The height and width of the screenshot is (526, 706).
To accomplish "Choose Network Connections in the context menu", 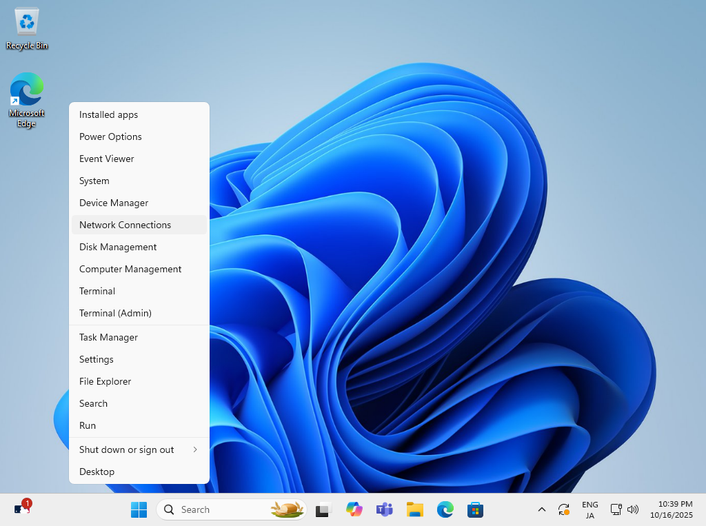I will [x=125, y=225].
